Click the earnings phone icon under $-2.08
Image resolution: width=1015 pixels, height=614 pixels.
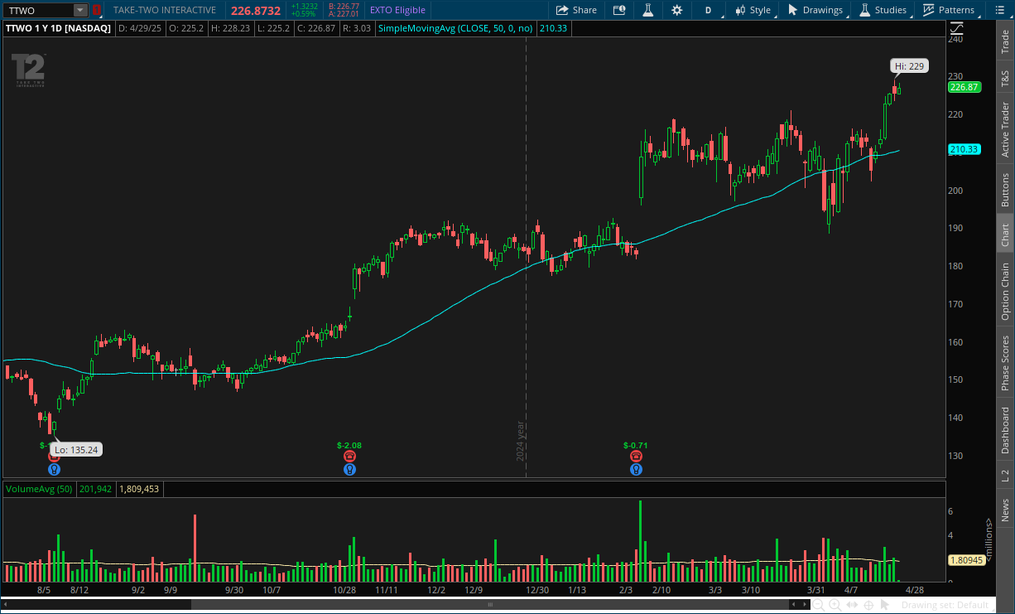point(349,457)
